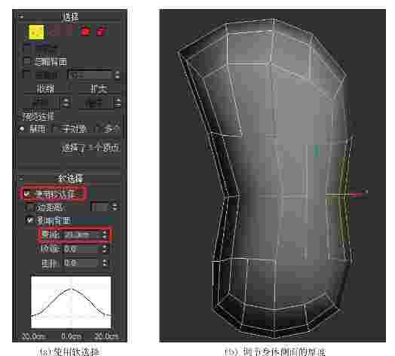395x356 pixels.
Task: Click the red X-axis of the transform gizmo
Action: coord(356,195)
